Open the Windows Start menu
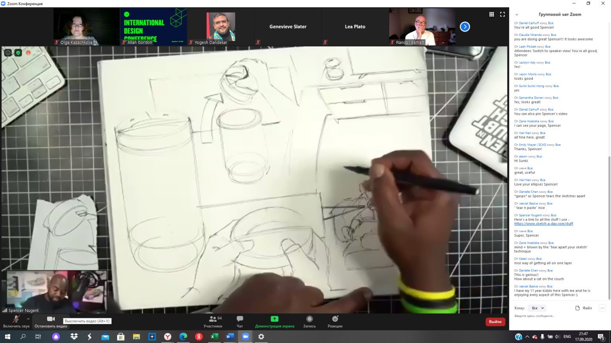Image resolution: width=611 pixels, height=343 pixels. click(7, 337)
